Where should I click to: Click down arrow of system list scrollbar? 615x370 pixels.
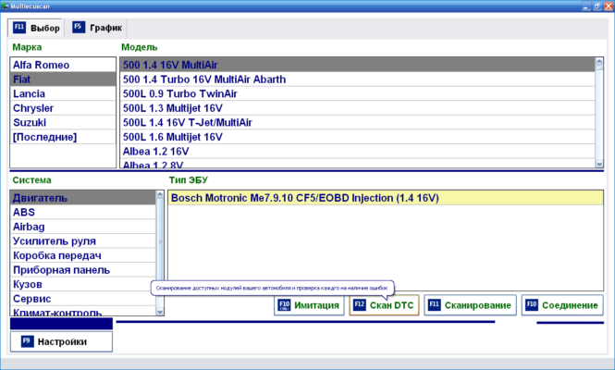tap(160, 312)
